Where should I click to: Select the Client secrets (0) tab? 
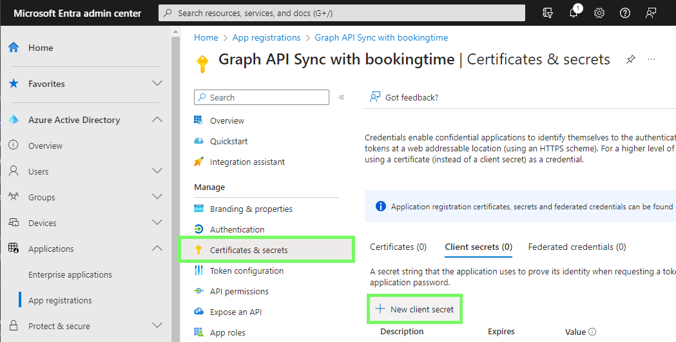pos(479,247)
